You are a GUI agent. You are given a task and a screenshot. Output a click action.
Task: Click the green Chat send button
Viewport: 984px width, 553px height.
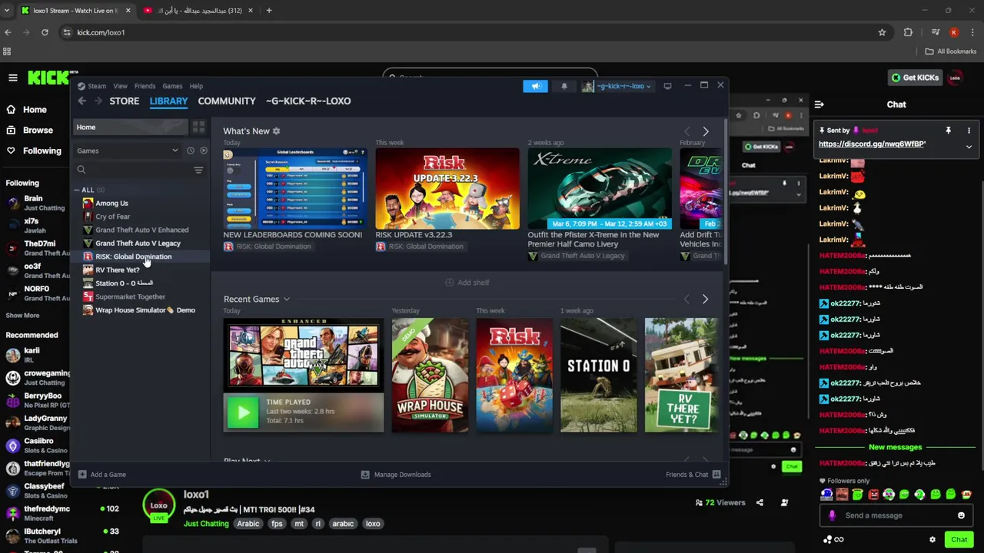(958, 539)
